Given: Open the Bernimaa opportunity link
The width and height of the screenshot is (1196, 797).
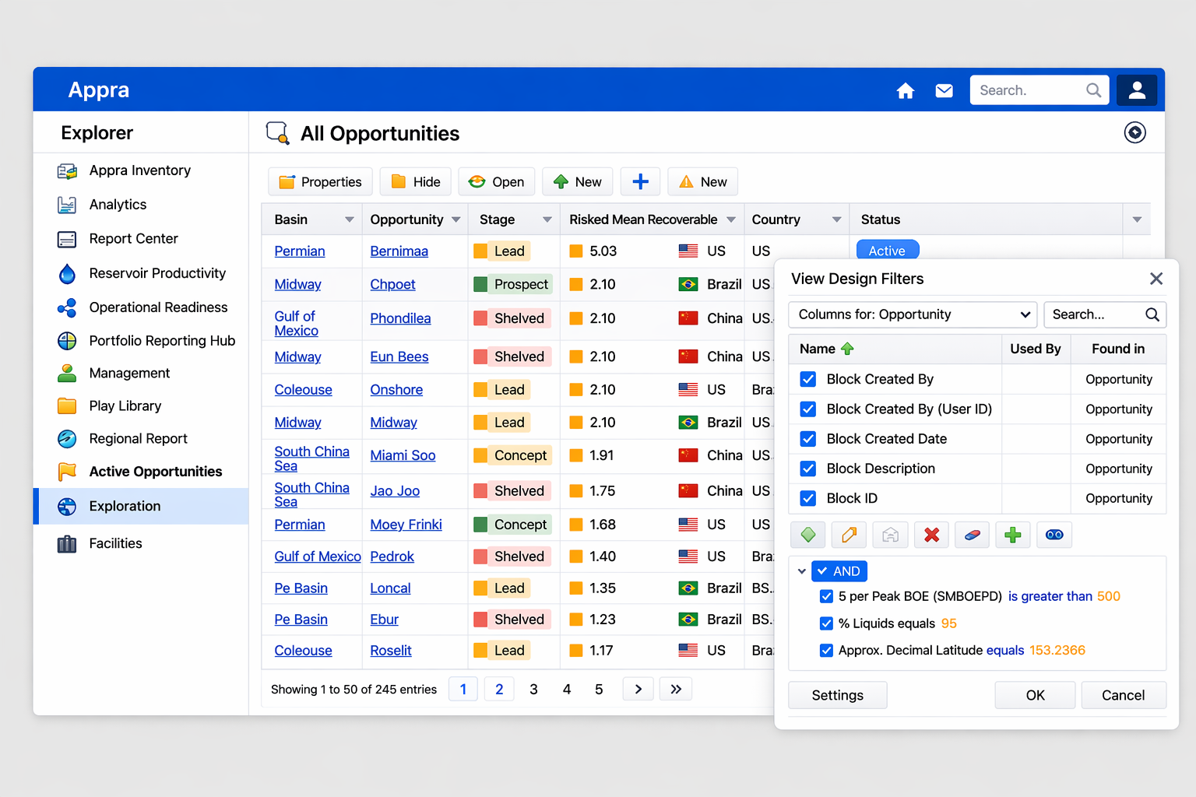Looking at the screenshot, I should (x=399, y=251).
